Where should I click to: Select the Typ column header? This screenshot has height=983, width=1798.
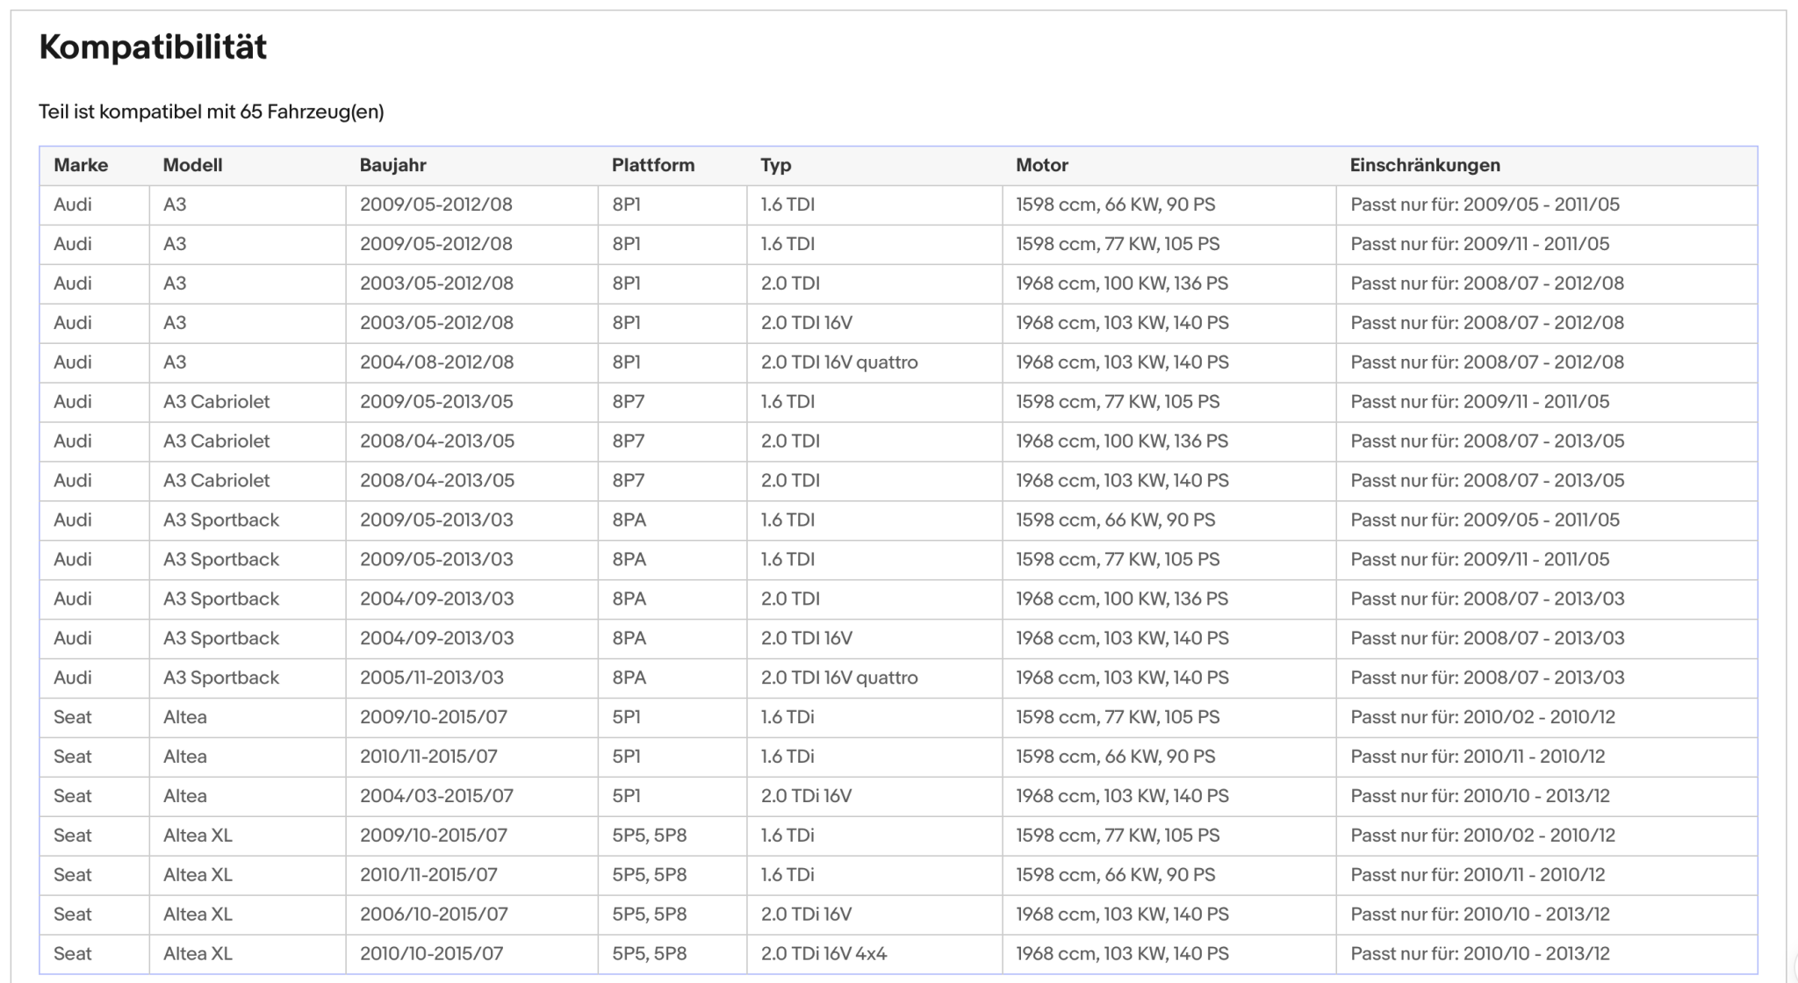click(776, 165)
